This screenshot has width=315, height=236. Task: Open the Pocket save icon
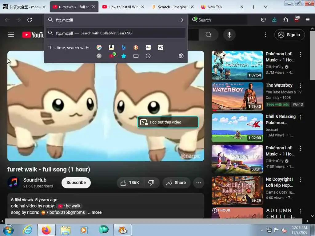pos(263,20)
